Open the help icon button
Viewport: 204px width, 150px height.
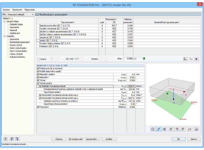coord(5,139)
